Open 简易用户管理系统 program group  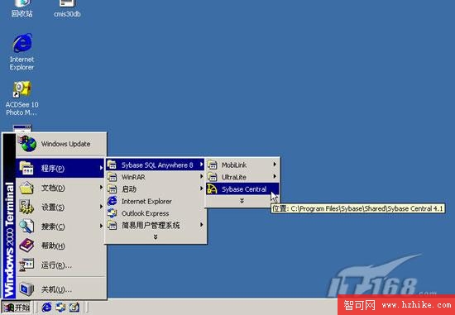[156, 225]
